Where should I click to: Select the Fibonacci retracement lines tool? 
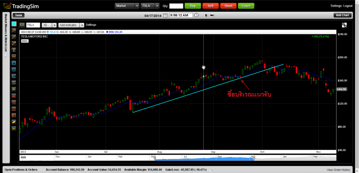[x=14, y=109]
